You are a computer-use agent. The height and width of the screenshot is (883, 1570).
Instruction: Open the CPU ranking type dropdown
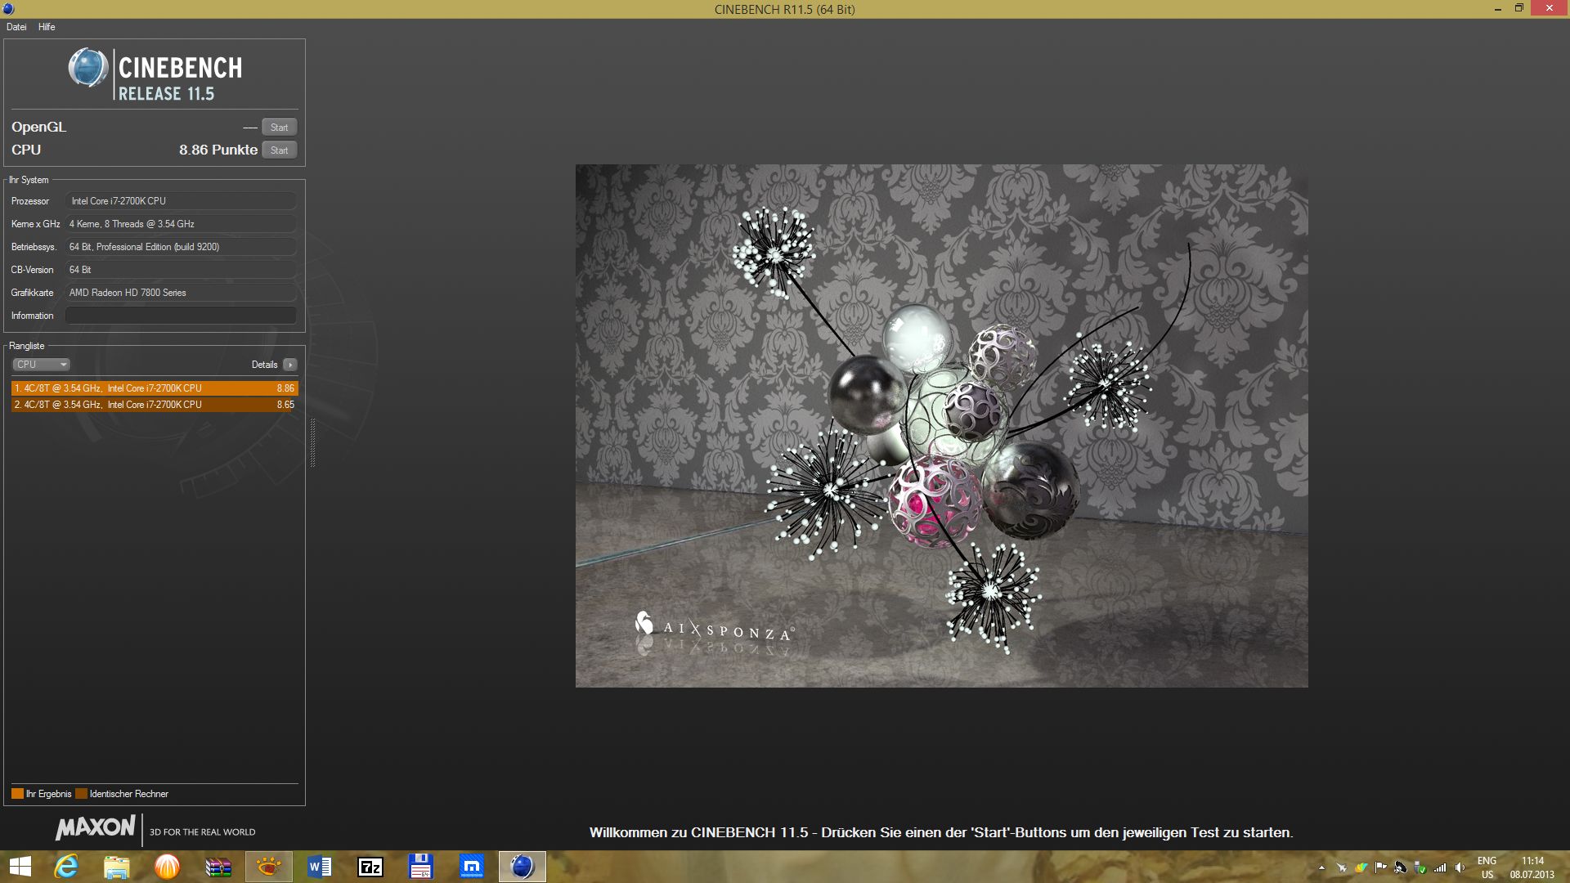pyautogui.click(x=41, y=365)
